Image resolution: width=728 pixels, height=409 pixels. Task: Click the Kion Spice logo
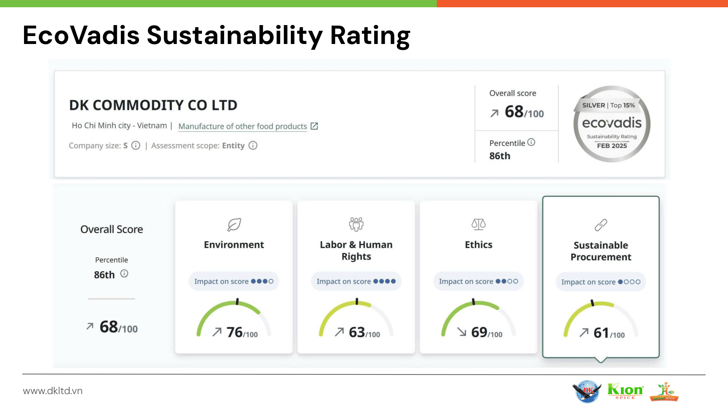[625, 391]
